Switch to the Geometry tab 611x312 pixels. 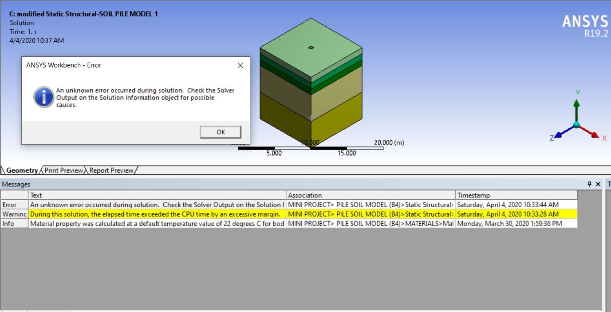(x=21, y=170)
